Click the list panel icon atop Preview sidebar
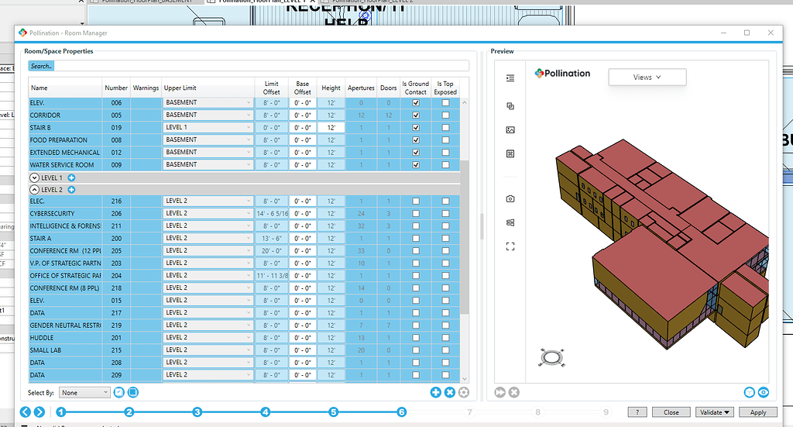The width and height of the screenshot is (793, 427). [510, 78]
